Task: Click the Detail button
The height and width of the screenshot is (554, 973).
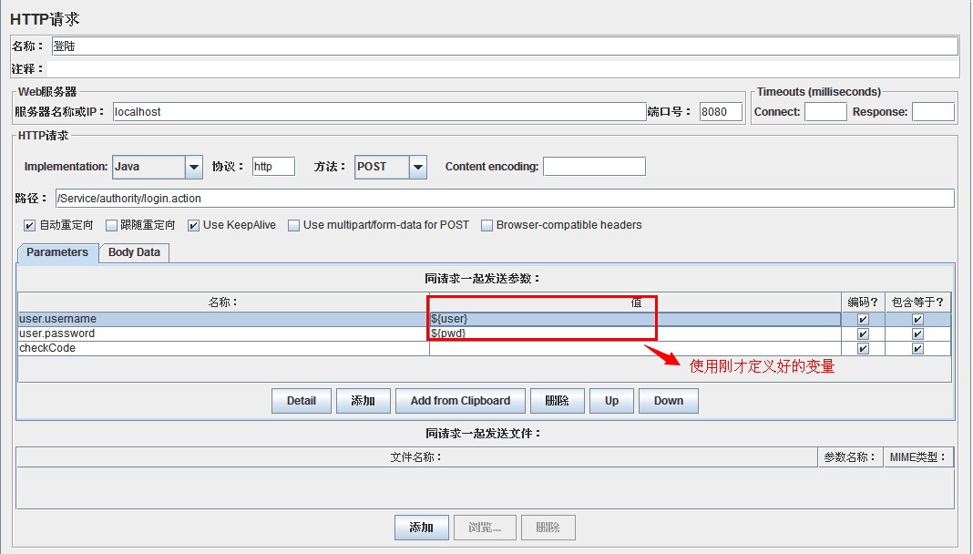Action: pos(301,401)
